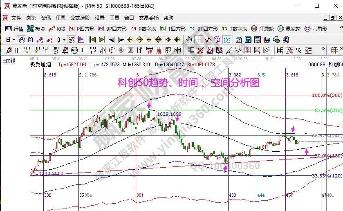This screenshot has width=343, height=211.
Task: Expand the 日 period dropdown arrow
Action: click(14, 40)
